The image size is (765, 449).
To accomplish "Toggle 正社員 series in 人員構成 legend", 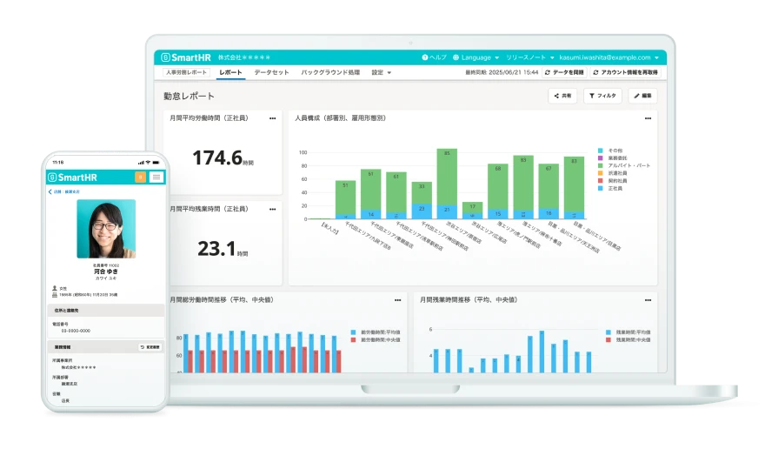I will click(x=615, y=188).
